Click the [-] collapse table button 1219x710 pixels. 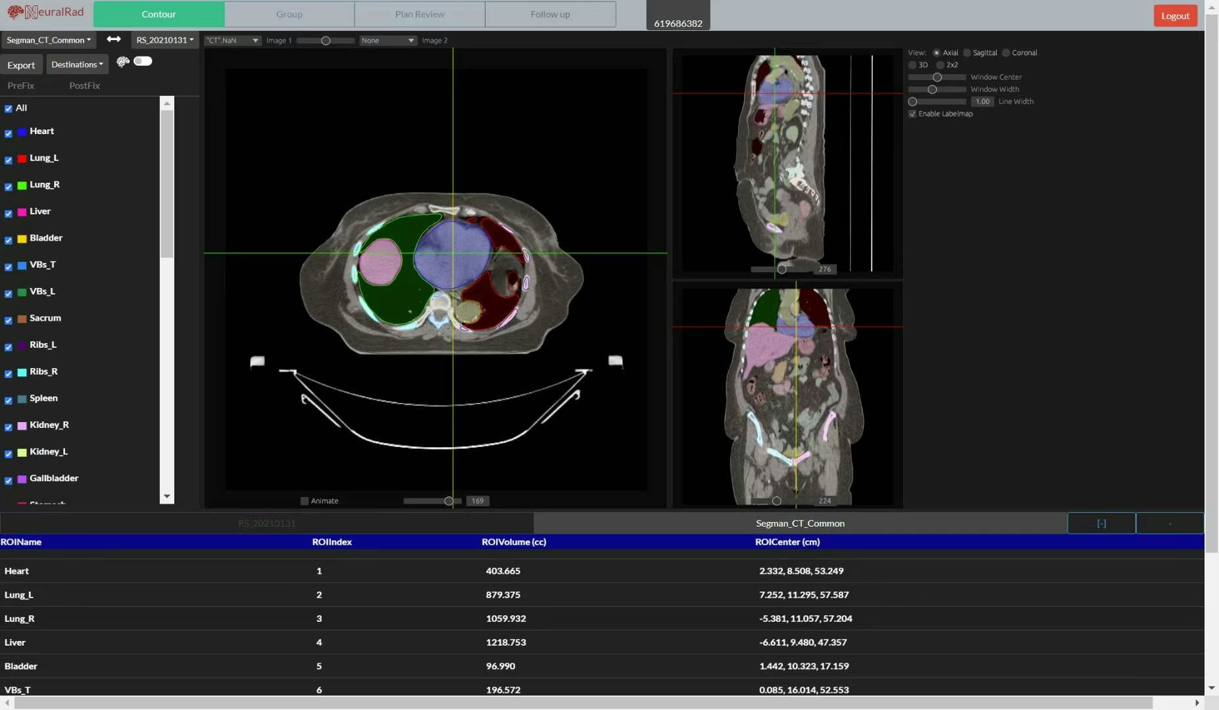1101,523
